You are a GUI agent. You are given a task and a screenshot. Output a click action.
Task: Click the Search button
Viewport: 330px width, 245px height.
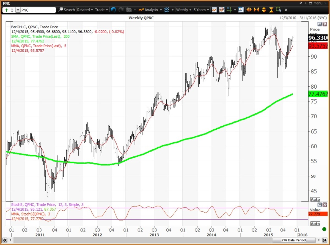coord(67,10)
